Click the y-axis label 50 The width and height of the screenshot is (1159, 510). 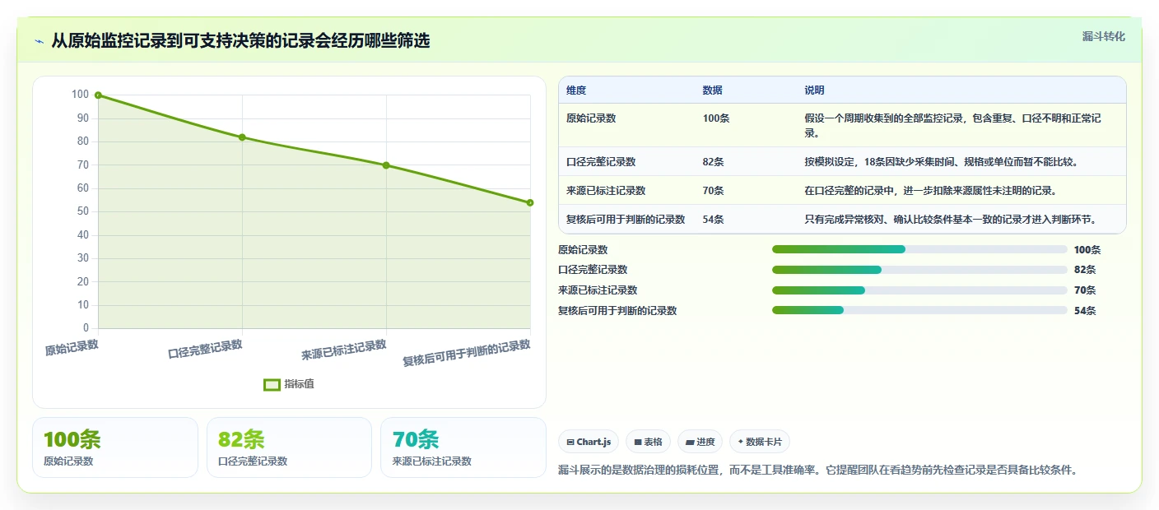(x=84, y=211)
